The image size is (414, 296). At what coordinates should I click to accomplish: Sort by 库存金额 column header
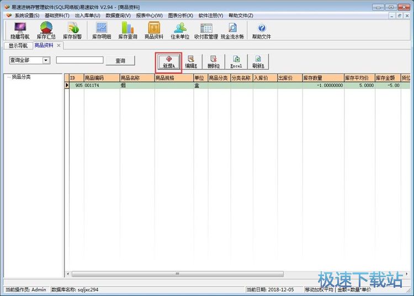coord(388,78)
